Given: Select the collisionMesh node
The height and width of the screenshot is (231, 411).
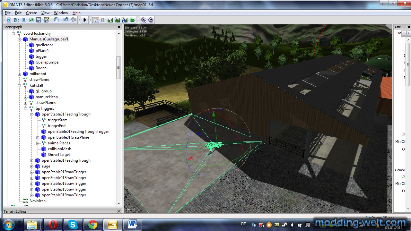Looking at the screenshot, I should 59,149.
